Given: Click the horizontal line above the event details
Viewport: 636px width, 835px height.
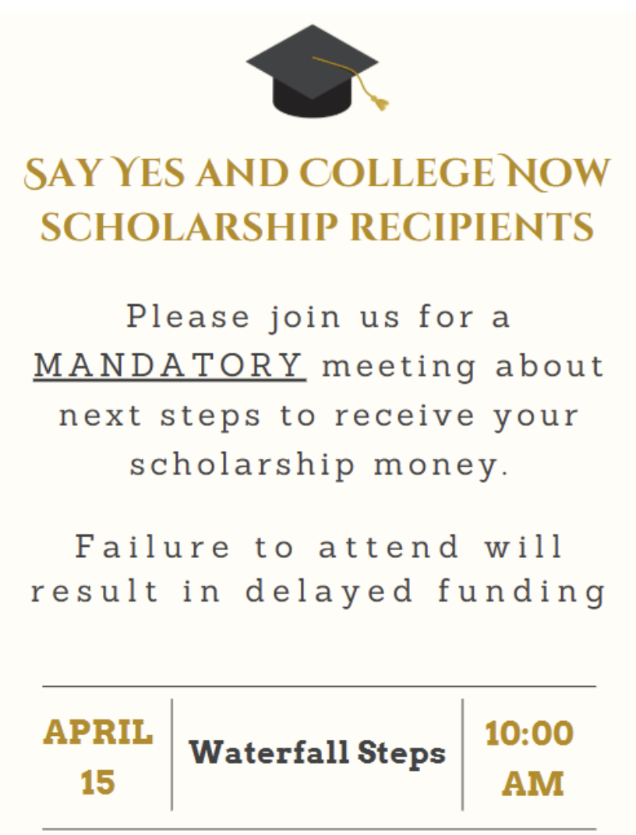Looking at the screenshot, I should (x=319, y=687).
